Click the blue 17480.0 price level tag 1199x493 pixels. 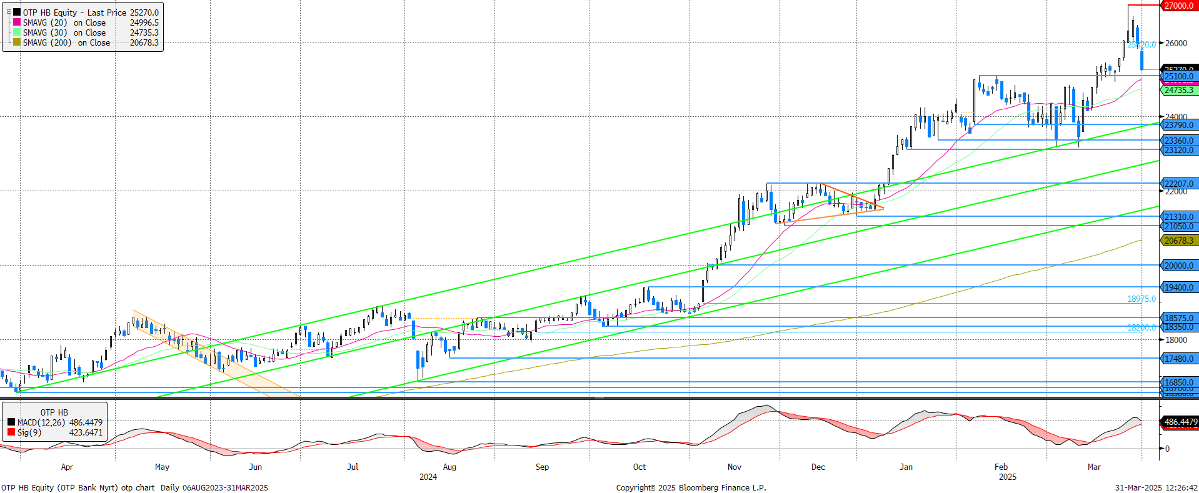click(1179, 359)
